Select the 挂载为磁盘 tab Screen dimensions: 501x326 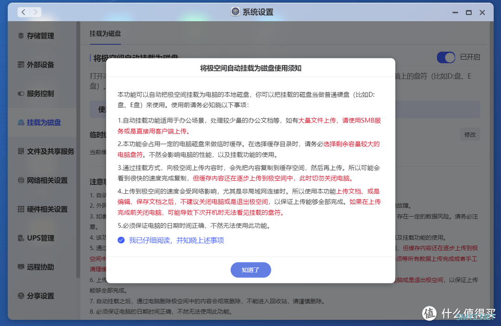[x=105, y=33]
